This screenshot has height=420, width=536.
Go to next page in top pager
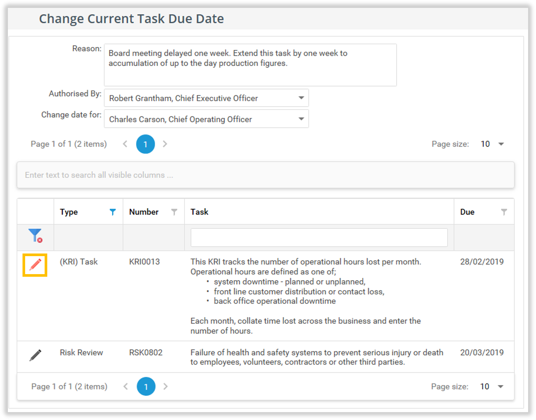tap(165, 144)
